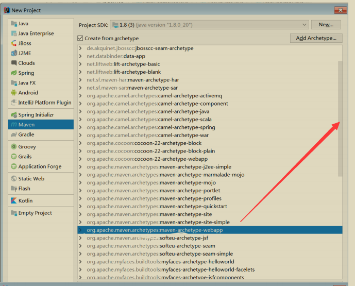This screenshot has width=355, height=286.
Task: Click the Empty Project icon
Action: pyautogui.click(x=14, y=213)
